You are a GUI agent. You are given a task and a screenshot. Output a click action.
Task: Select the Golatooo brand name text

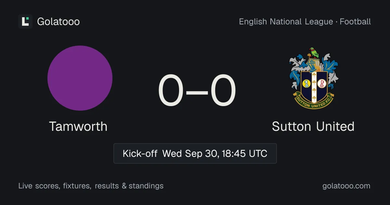click(x=58, y=21)
